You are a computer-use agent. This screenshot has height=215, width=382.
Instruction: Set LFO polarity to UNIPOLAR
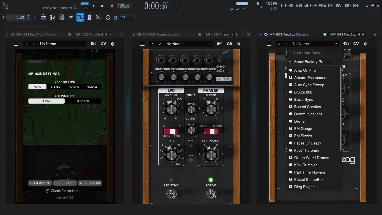tap(83, 101)
